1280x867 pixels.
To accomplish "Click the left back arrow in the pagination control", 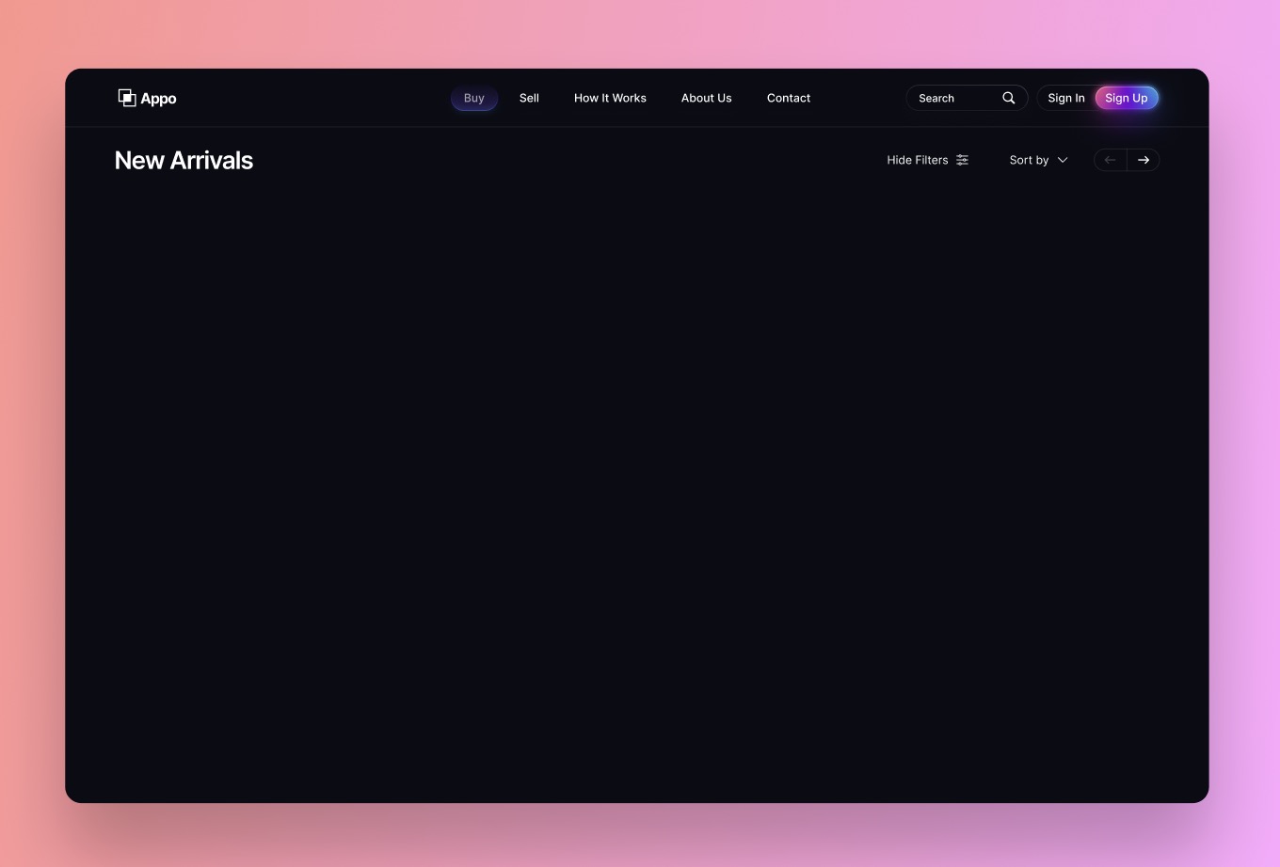I will point(1109,160).
